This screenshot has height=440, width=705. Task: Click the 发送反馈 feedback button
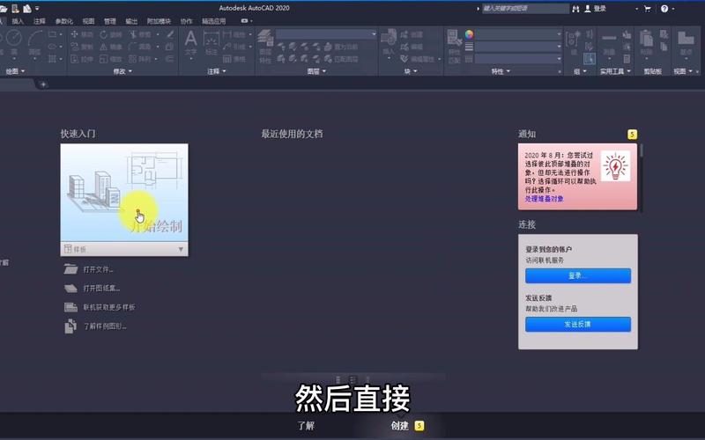pos(578,324)
